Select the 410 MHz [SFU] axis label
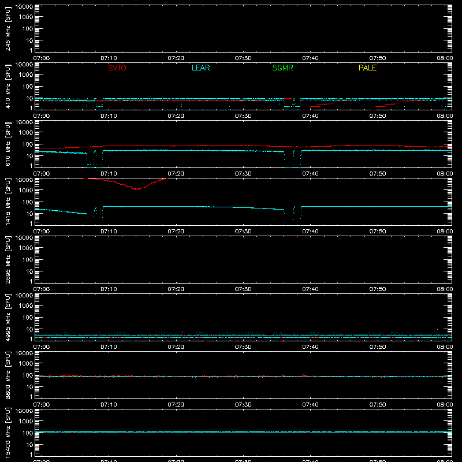 pos(8,86)
